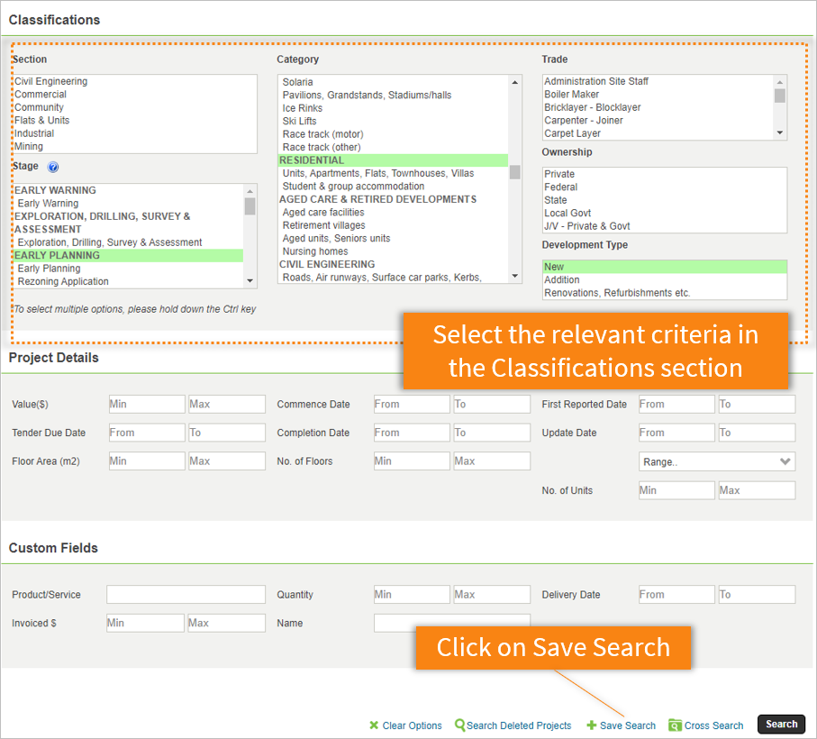Click the Product/Service field

click(x=186, y=595)
